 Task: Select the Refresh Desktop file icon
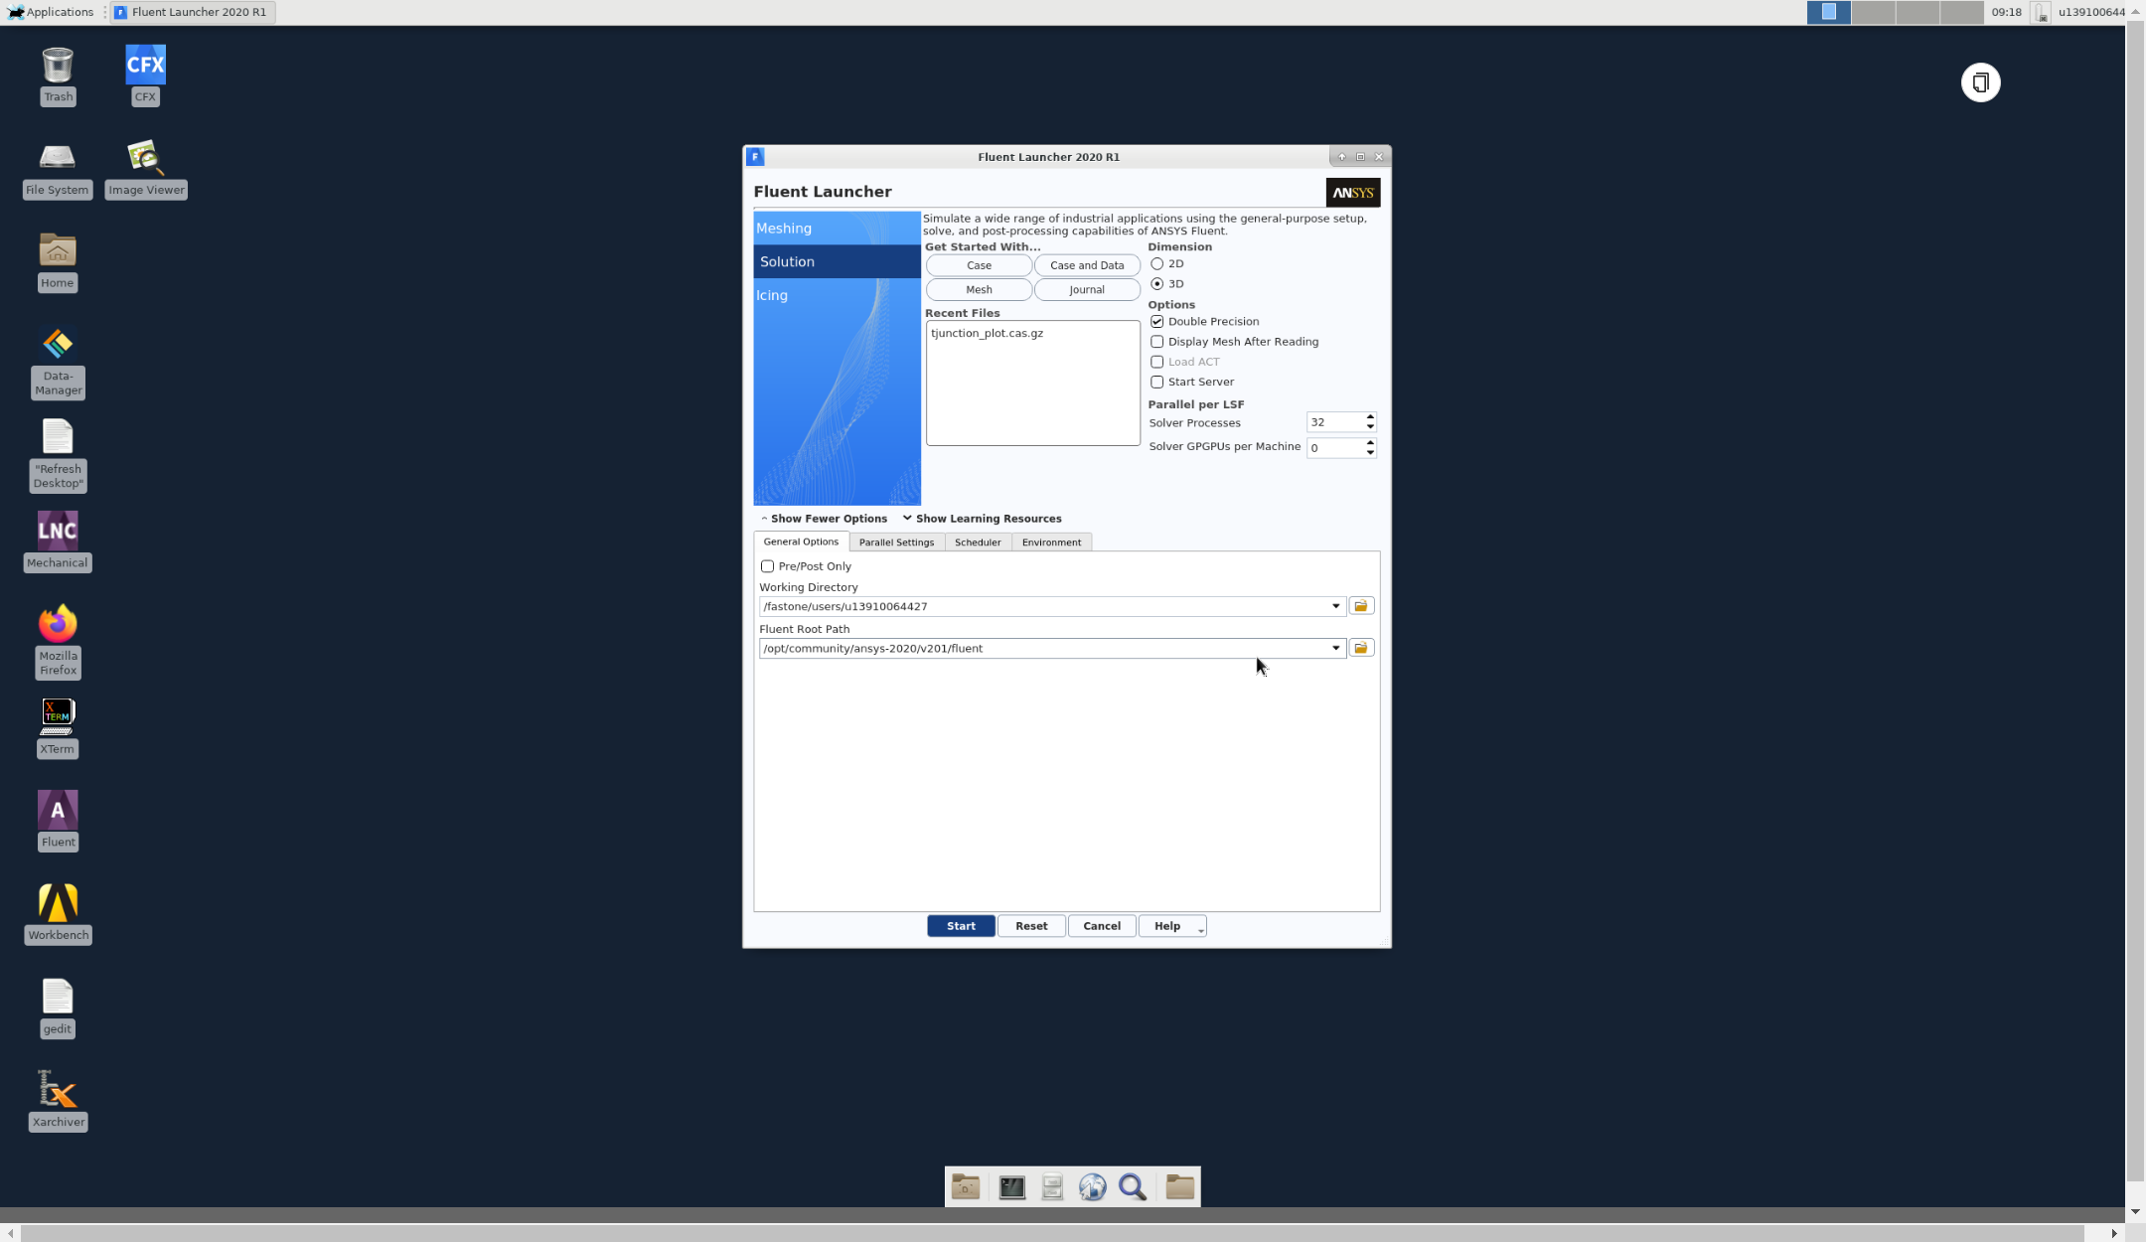pyautogui.click(x=58, y=455)
